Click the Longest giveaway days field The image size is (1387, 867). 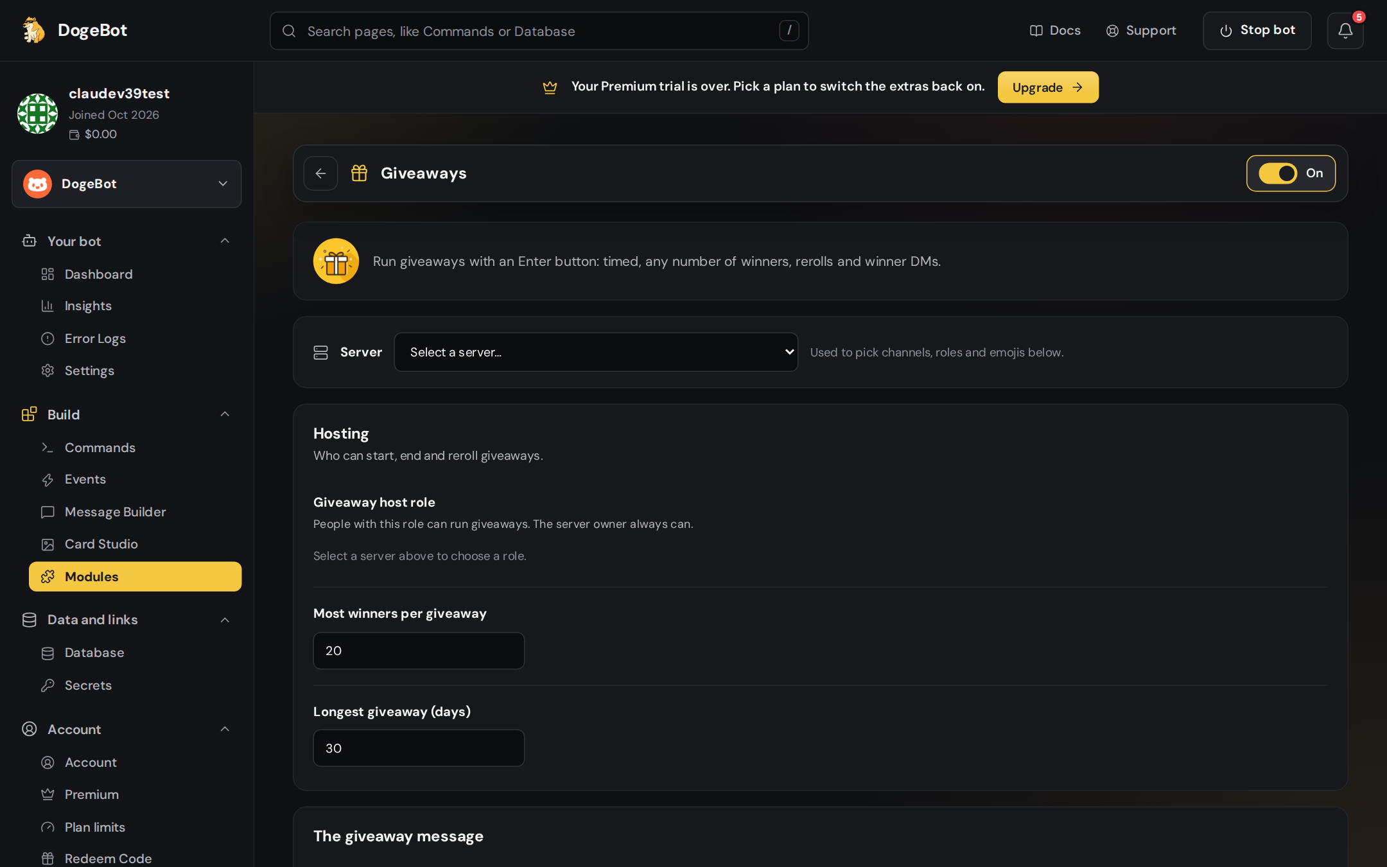click(419, 748)
